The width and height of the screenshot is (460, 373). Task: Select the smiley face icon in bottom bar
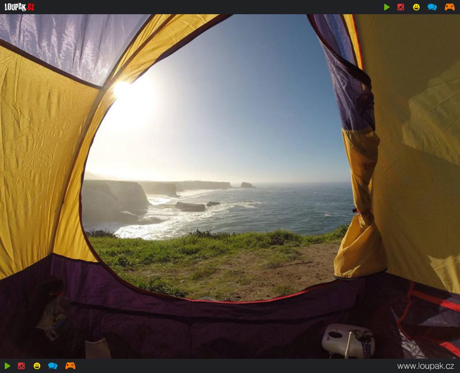coord(37,366)
